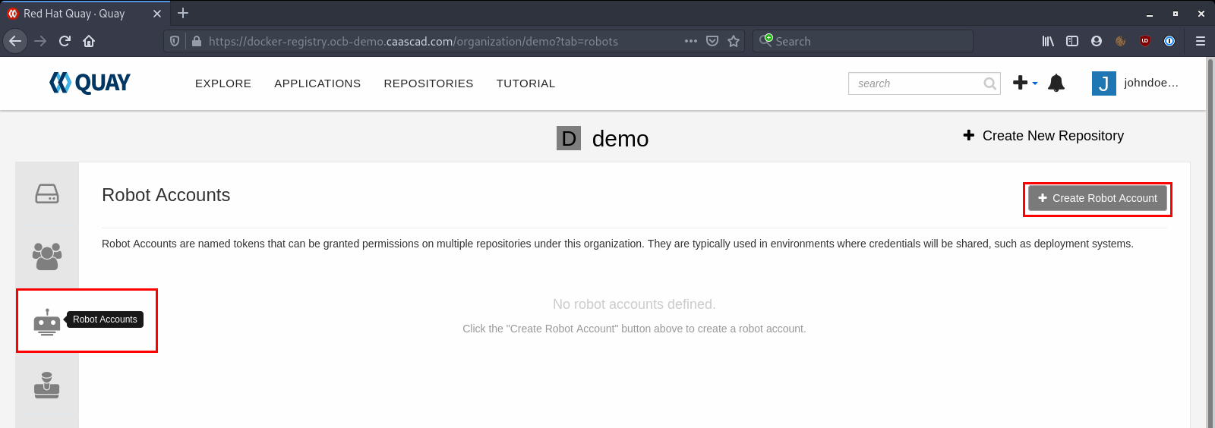The height and width of the screenshot is (428, 1215).
Task: Open the Tutorial navigation item
Action: 525,83
